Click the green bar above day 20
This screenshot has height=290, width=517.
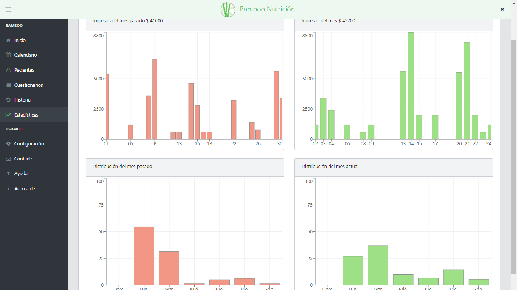click(459, 106)
